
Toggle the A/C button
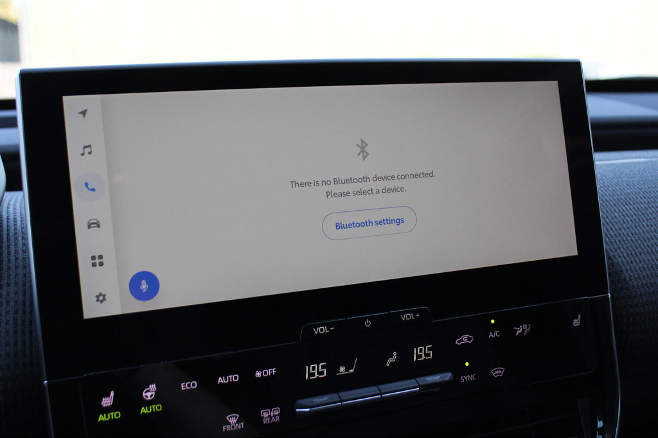(x=494, y=334)
